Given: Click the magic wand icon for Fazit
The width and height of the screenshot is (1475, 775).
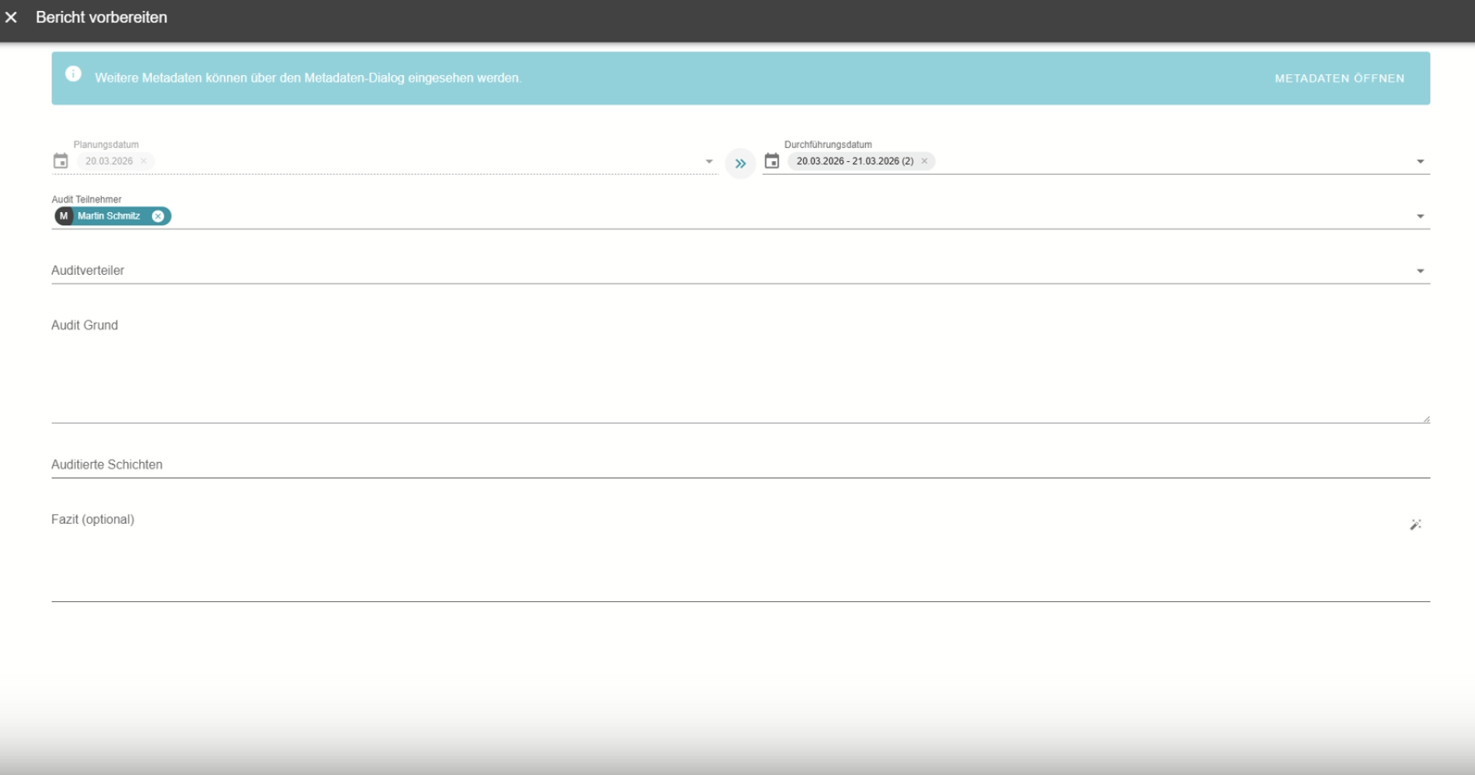Looking at the screenshot, I should click(x=1415, y=524).
